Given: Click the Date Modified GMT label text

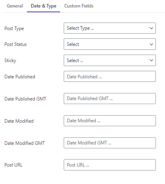Looking at the screenshot, I should coord(25,143).
